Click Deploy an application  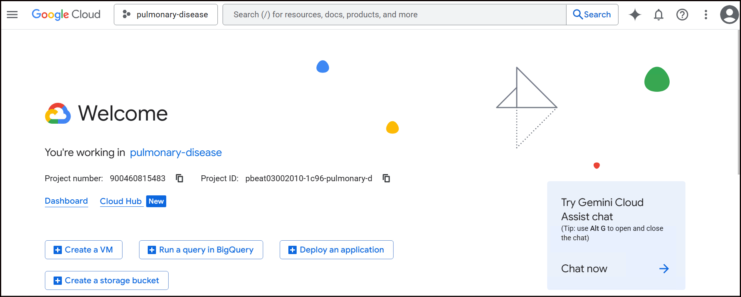(336, 250)
